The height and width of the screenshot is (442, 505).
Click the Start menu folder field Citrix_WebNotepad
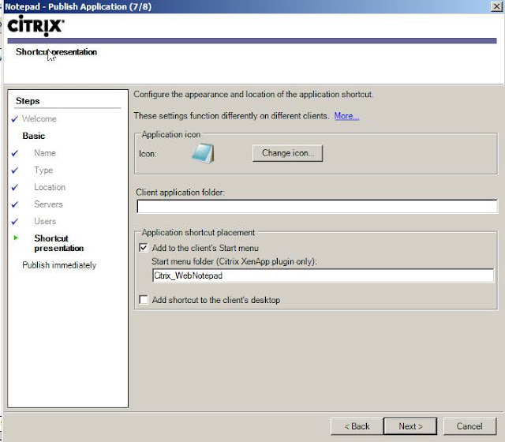click(323, 275)
